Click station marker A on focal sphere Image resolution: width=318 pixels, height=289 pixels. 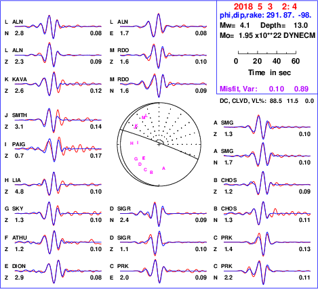[x=163, y=169]
